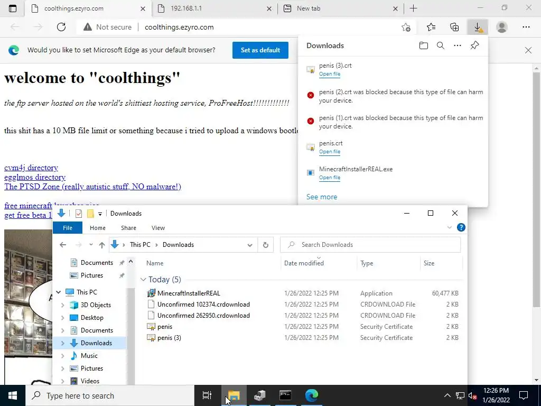Open Collections icon in Edge toolbar
The width and height of the screenshot is (541, 406).
(454, 27)
